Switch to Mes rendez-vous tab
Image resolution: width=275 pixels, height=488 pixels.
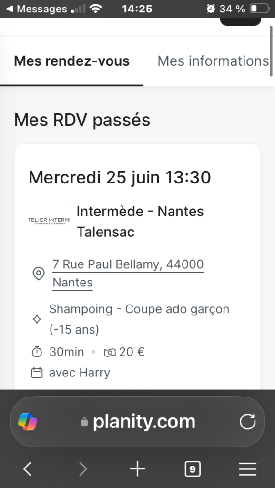(71, 61)
